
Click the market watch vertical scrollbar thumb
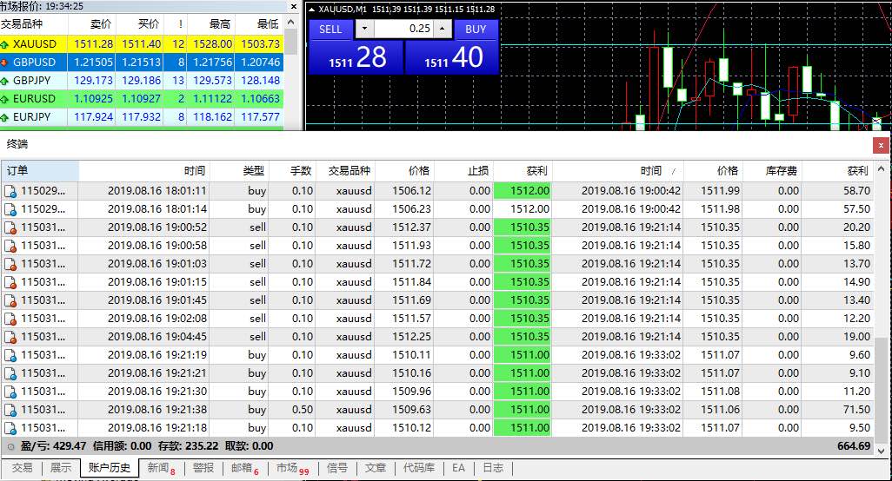pyautogui.click(x=291, y=42)
